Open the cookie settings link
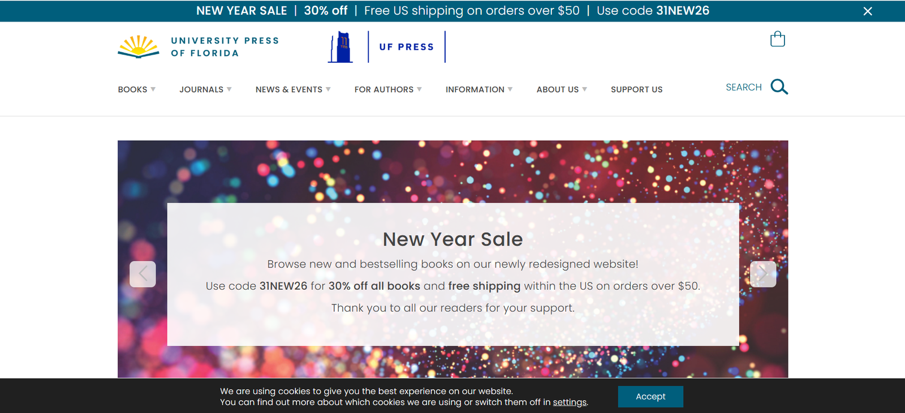 [x=570, y=402]
